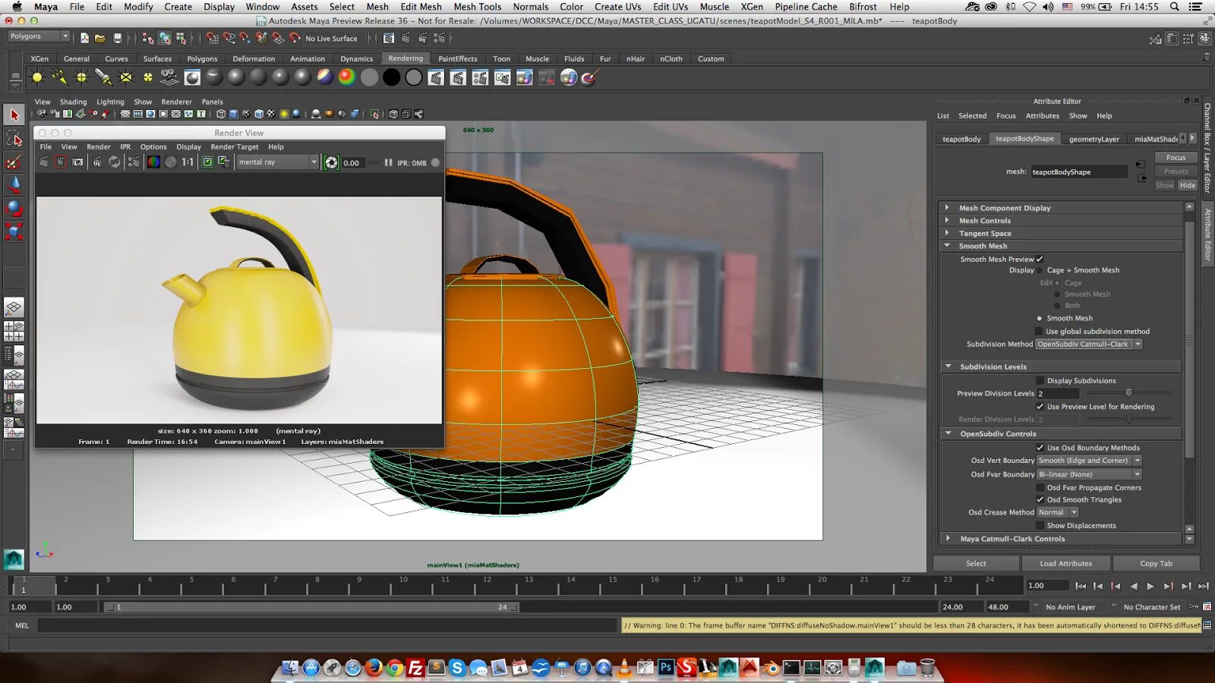Open the Firefox app from the Dock

tap(374, 668)
